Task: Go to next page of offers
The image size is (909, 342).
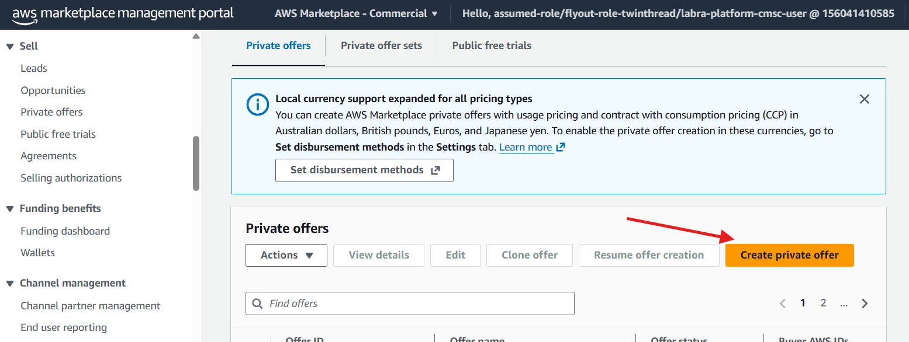Action: [x=865, y=303]
